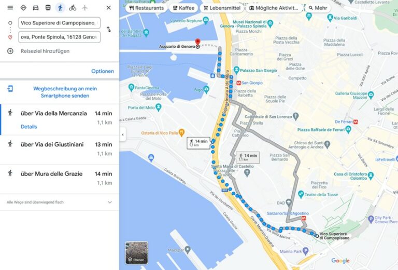
Task: Select the driving travel mode icon
Action: tap(36, 8)
